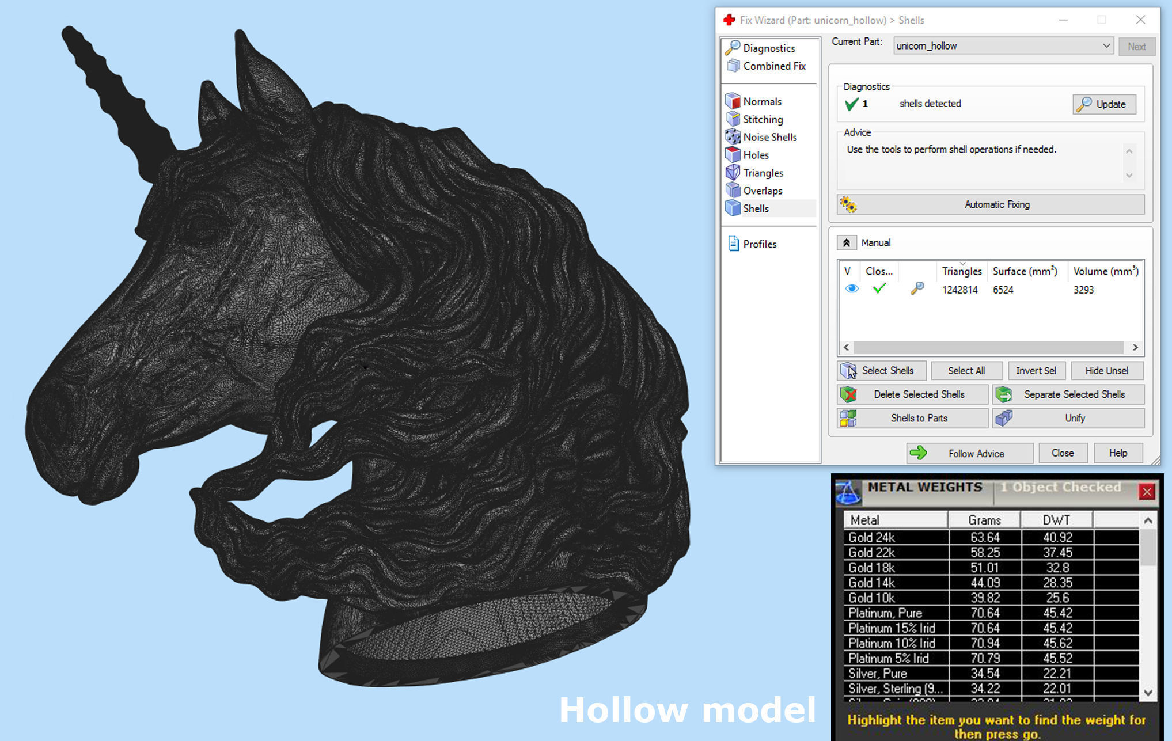Screen dimensions: 1172x741
Task: Select the Stitching step
Action: tap(763, 120)
